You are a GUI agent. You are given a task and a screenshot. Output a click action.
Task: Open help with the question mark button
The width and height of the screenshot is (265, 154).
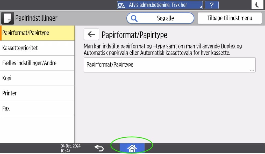(x=211, y=5)
